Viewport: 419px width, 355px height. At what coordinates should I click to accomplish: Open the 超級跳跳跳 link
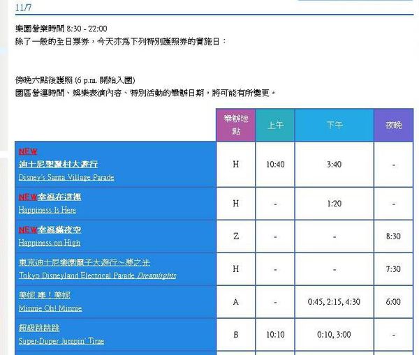pyautogui.click(x=39, y=328)
